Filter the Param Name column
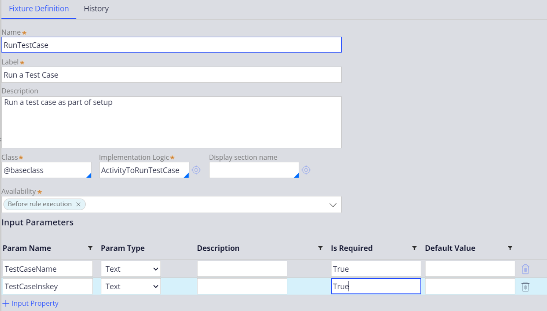The height and width of the screenshot is (311, 547). pos(90,248)
